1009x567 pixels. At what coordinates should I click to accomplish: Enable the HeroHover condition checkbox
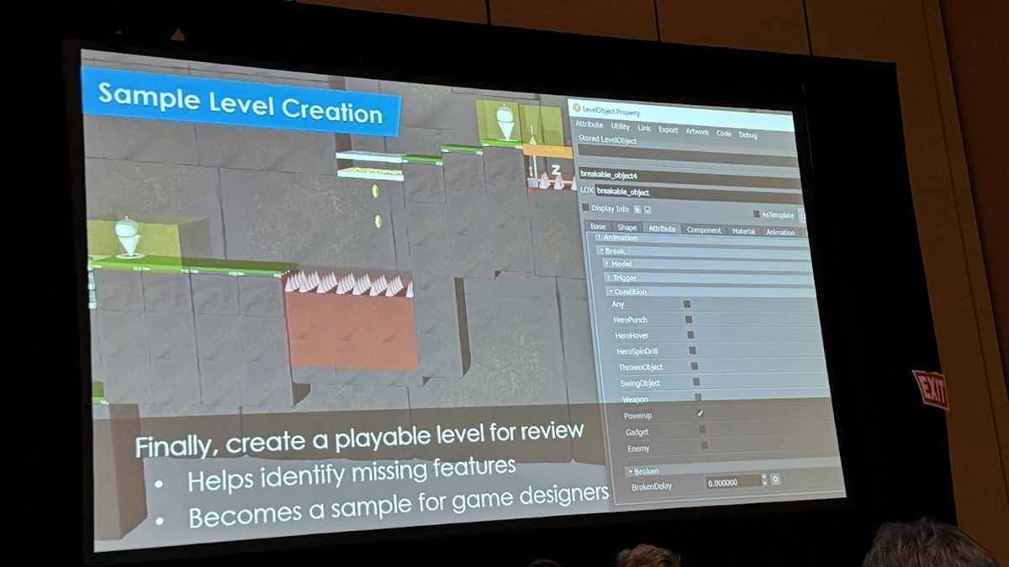coord(690,335)
